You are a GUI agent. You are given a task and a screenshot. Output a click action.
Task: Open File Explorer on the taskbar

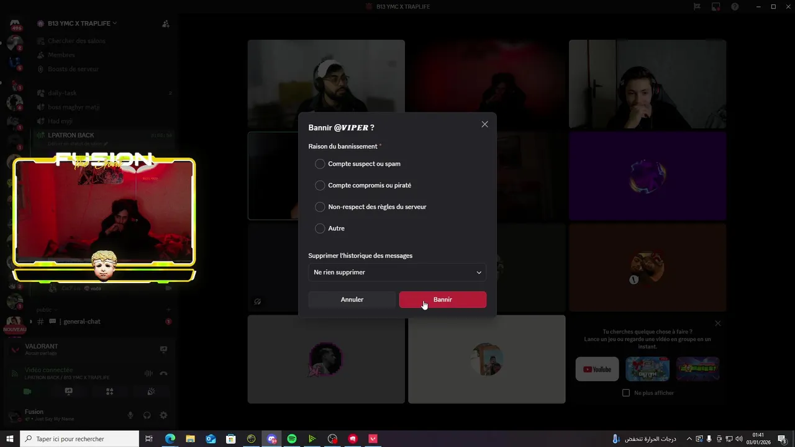coord(190,439)
